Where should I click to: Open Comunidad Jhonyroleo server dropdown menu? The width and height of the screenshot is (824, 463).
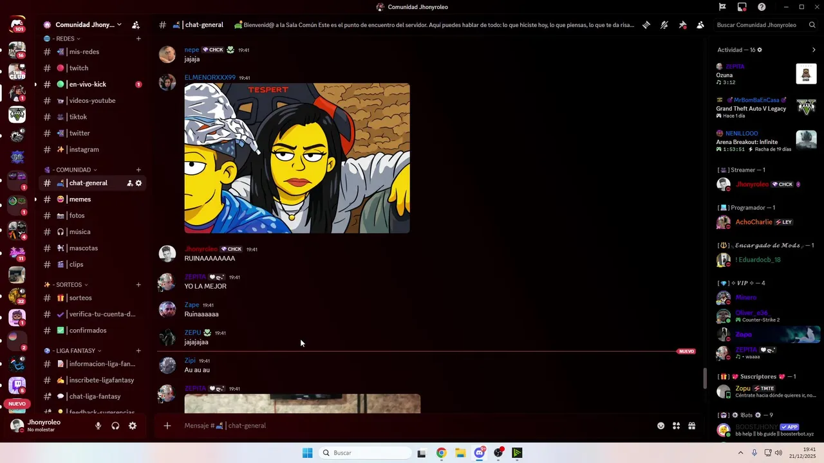[82, 25]
